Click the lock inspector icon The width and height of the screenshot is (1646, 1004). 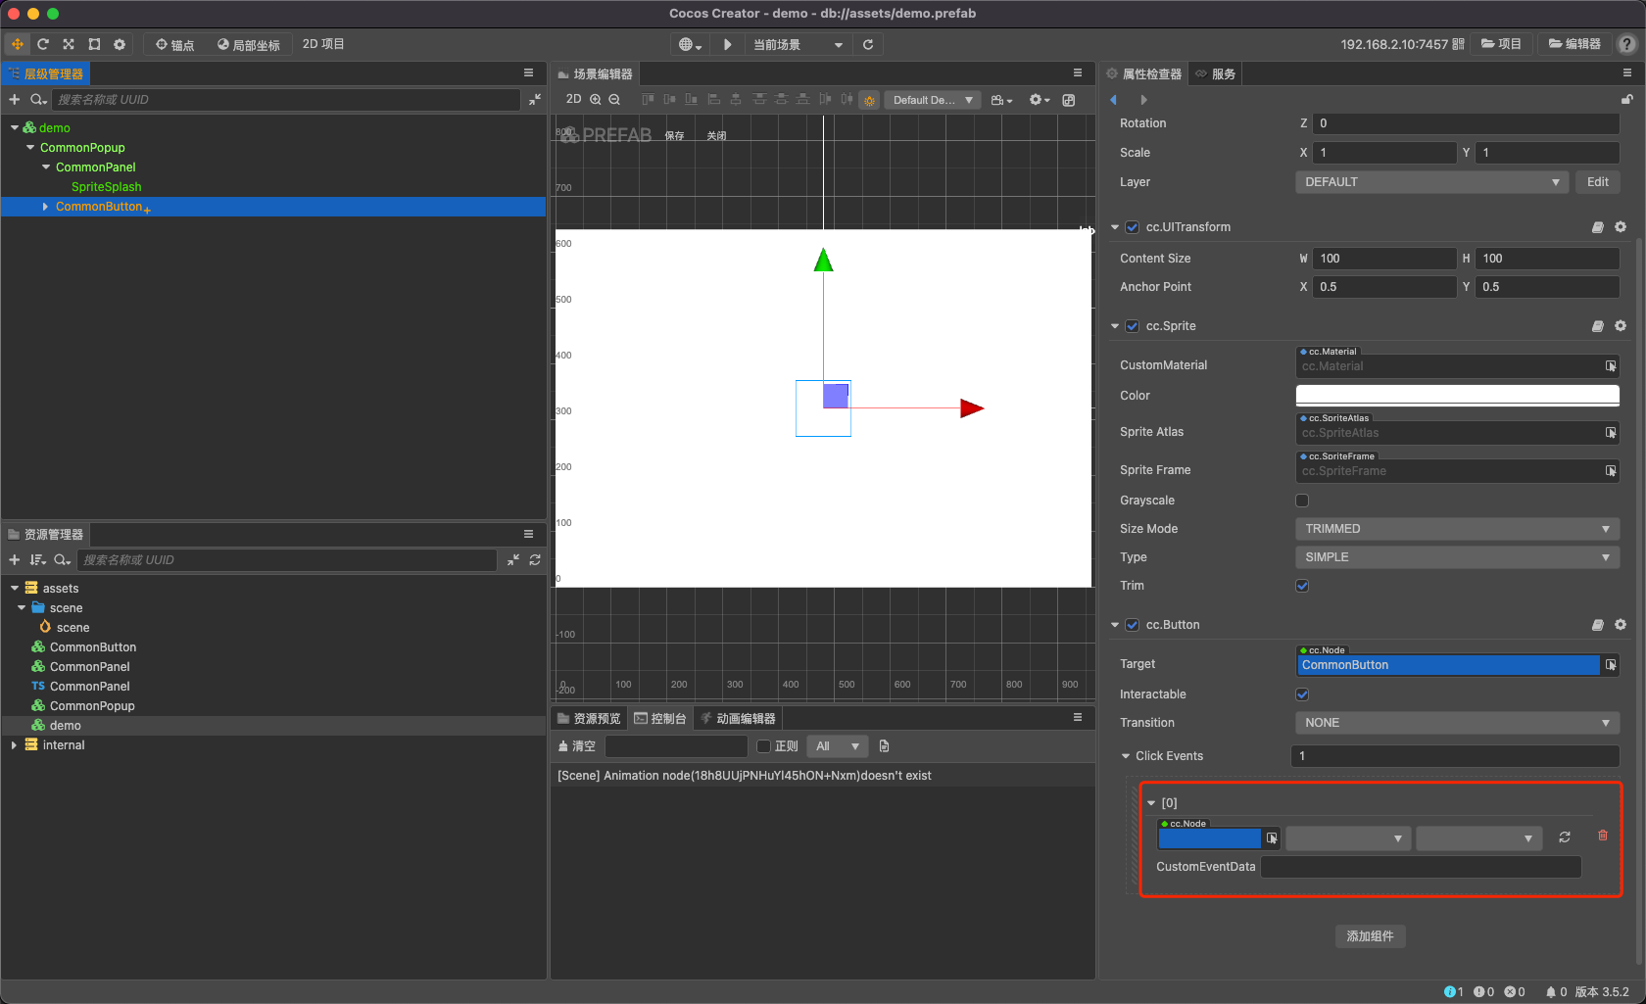pos(1626,100)
